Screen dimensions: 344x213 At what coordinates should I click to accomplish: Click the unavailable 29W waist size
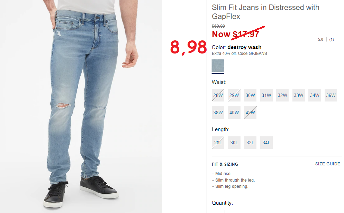pyautogui.click(x=234, y=95)
